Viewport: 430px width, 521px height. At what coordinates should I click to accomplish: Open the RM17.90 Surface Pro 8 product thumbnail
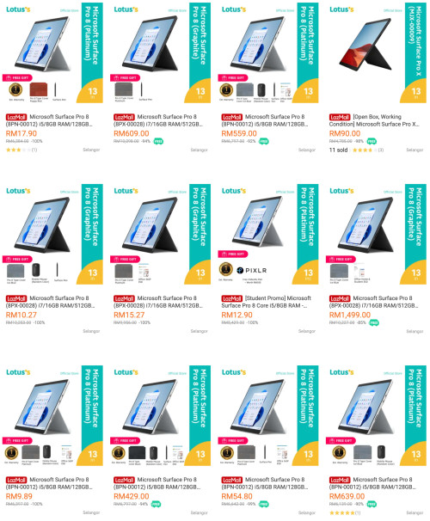(52, 52)
